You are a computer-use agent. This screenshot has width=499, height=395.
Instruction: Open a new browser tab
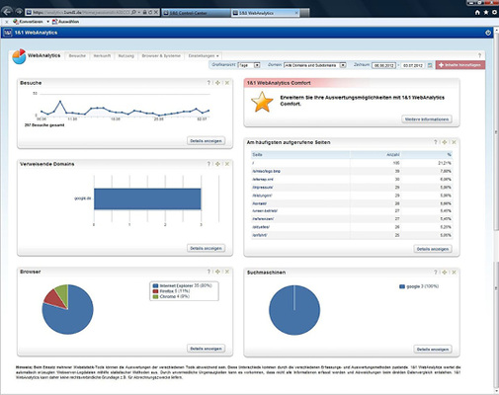pyautogui.click(x=304, y=13)
